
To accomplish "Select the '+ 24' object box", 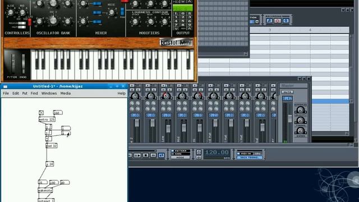I will coord(50,164).
